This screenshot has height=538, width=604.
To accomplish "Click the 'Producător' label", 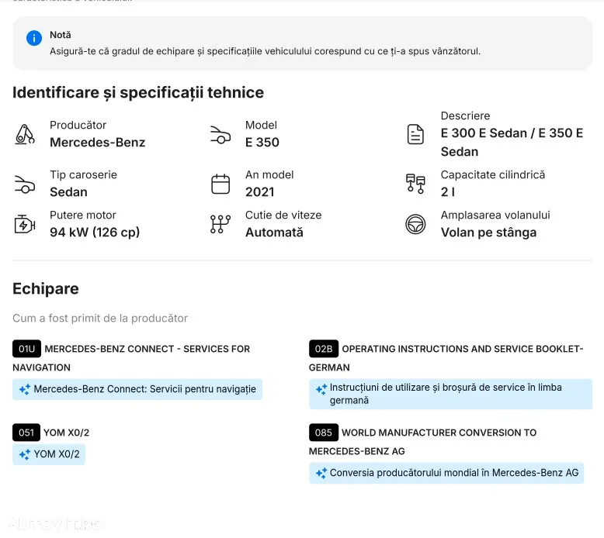I will pos(78,125).
